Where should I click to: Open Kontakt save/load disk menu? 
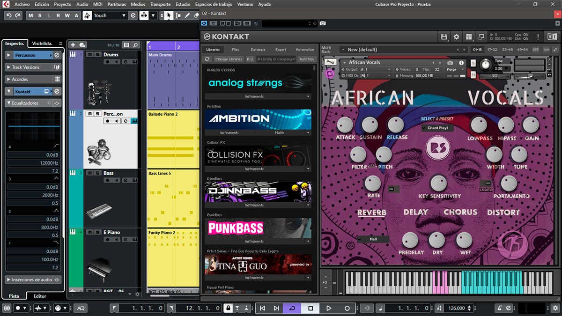pyautogui.click(x=444, y=37)
